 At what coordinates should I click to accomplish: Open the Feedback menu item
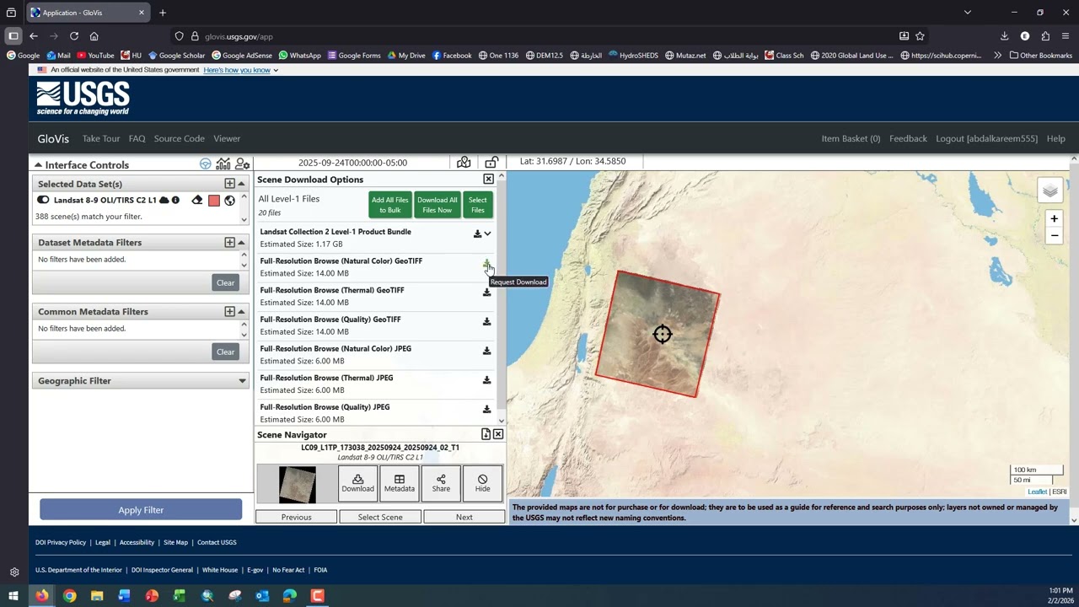pos(908,138)
